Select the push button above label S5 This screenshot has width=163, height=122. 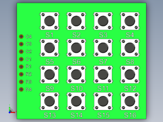(50, 48)
